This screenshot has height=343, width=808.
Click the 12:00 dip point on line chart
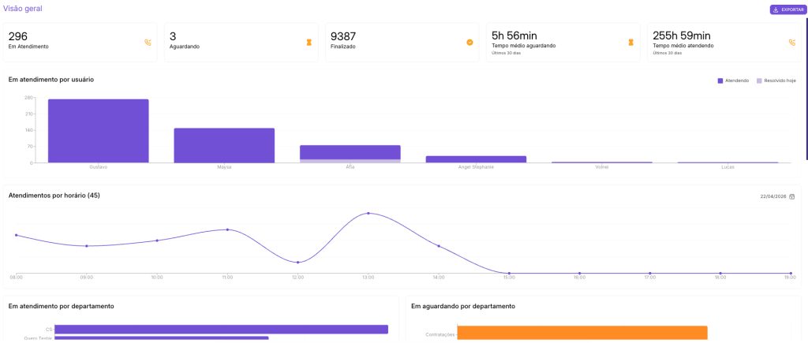point(297,263)
